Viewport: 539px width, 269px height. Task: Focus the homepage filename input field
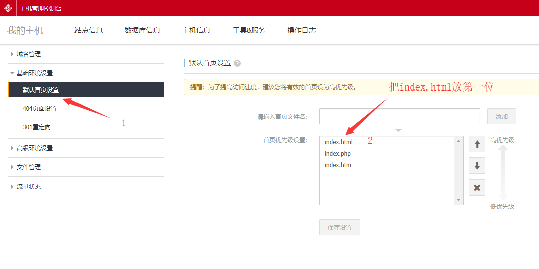pos(399,116)
